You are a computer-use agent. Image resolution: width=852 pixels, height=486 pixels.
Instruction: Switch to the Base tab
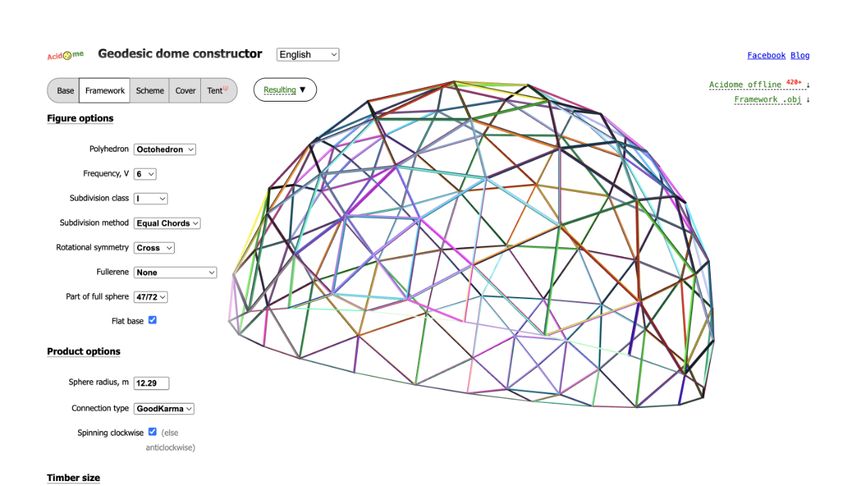[x=65, y=91]
